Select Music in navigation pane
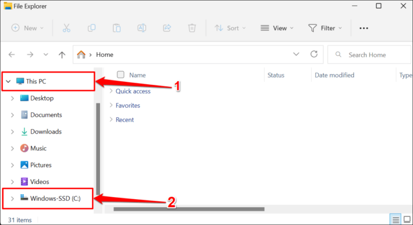Image resolution: width=413 pixels, height=225 pixels. (x=33, y=149)
